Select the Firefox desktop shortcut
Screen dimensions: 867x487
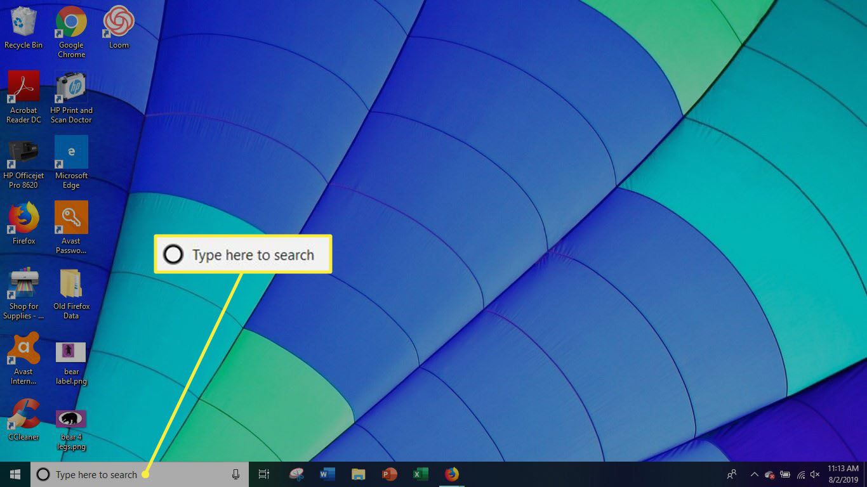click(x=23, y=224)
